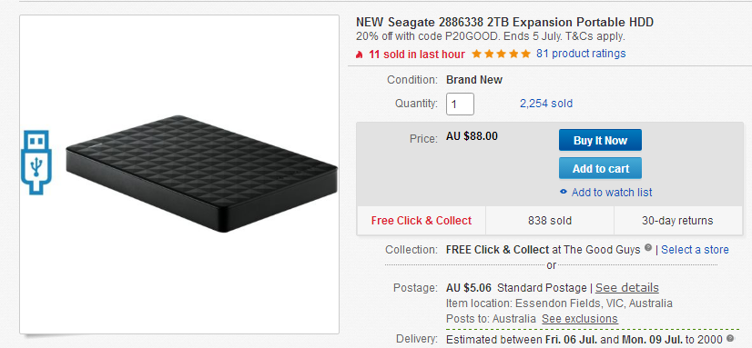This screenshot has height=348, width=752.
Task: Click the Seagate 2TB Expansion product title
Action: click(x=504, y=22)
